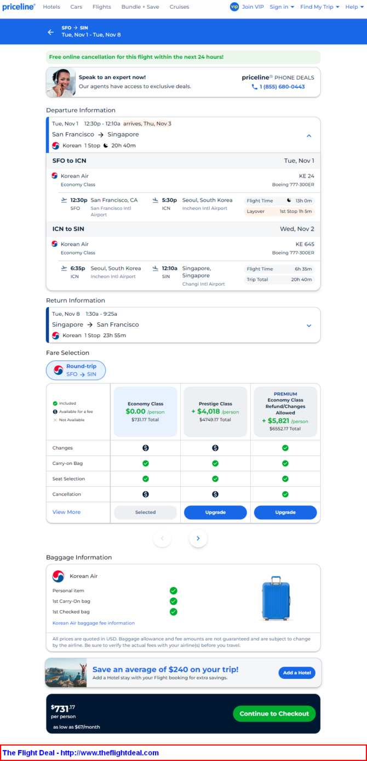Click the '1st Stop 1h 5m' layover text
The image size is (367, 761).
[x=296, y=211]
